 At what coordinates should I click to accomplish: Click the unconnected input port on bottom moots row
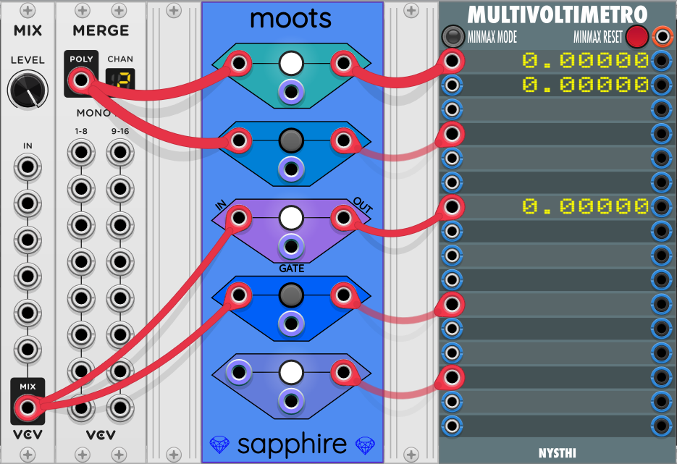coord(238,372)
